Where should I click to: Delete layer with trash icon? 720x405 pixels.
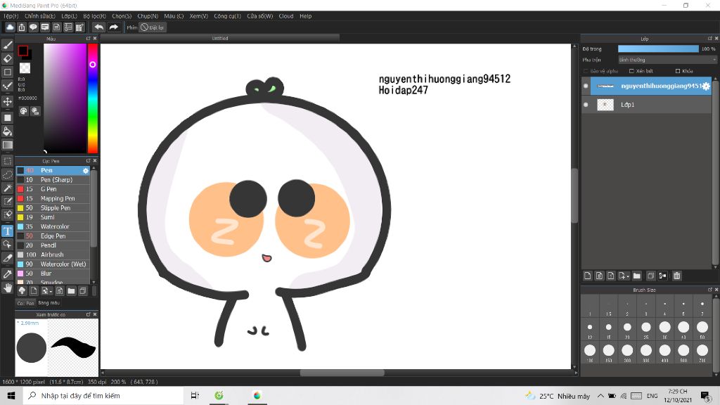[677, 276]
